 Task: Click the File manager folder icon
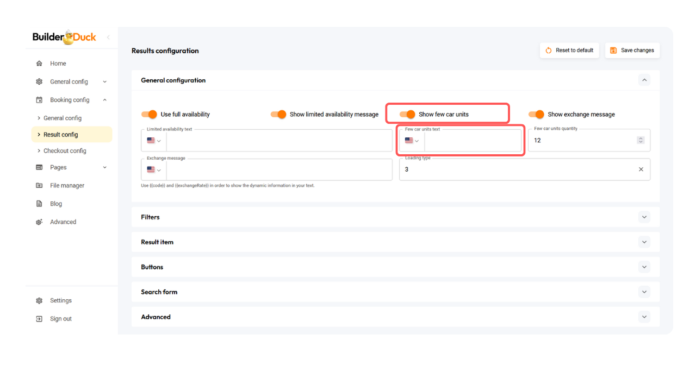(x=39, y=186)
